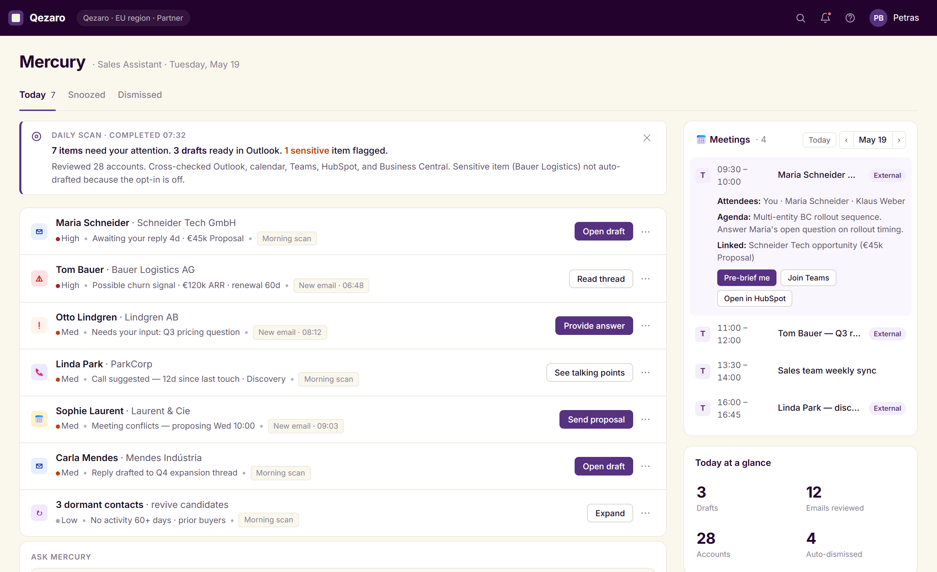Click exclamation icon on Otto Lindgren row

(39, 325)
